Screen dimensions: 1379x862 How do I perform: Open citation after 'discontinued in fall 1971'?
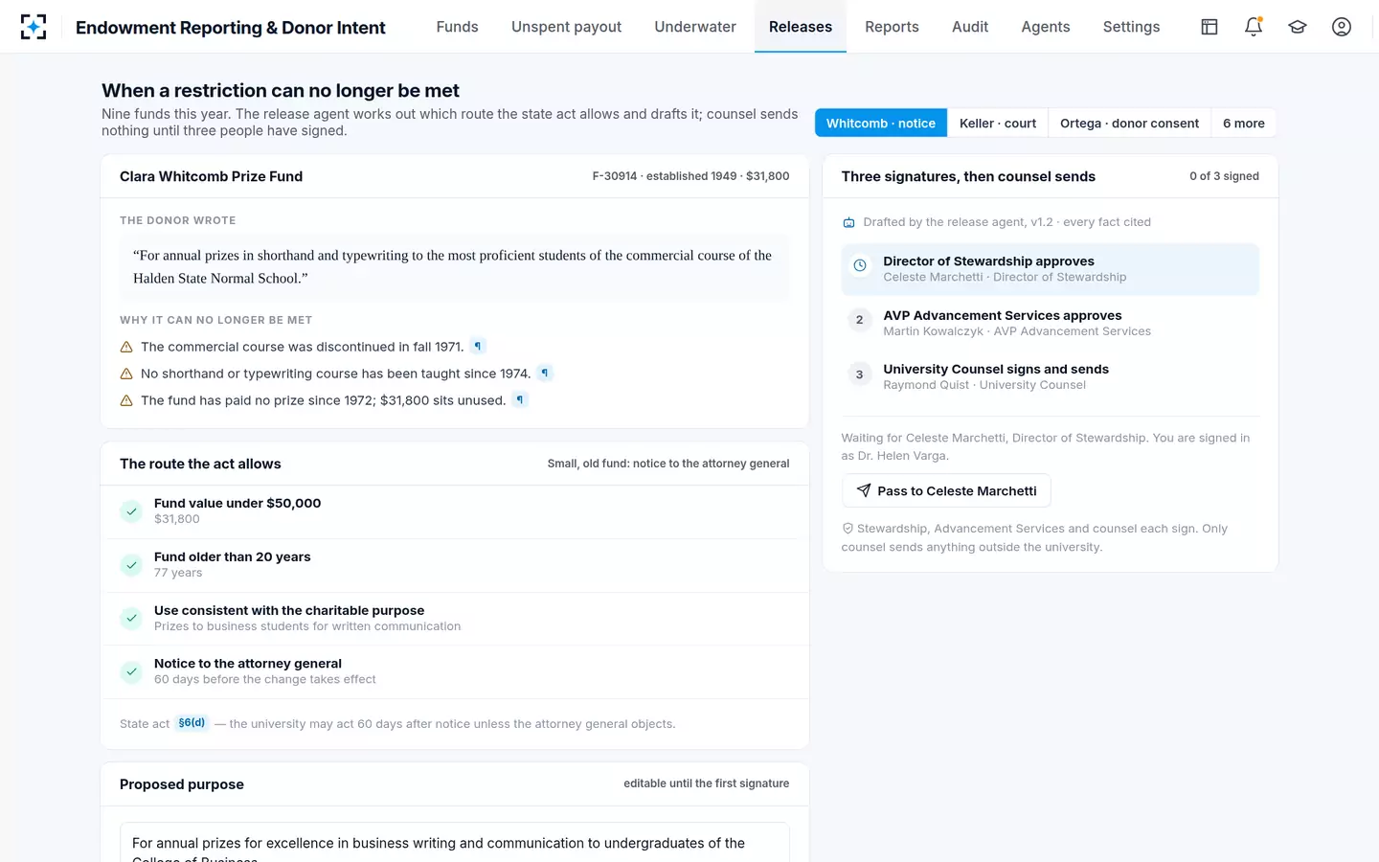(x=478, y=347)
